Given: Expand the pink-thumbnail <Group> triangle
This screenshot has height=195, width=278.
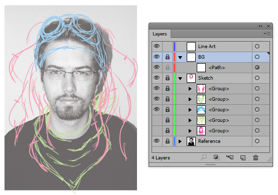Looking at the screenshot, I should tap(190, 89).
